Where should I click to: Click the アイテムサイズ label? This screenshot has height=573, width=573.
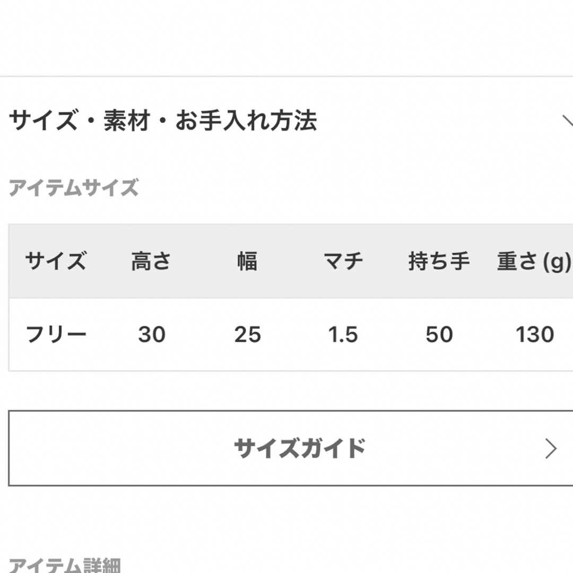coord(73,188)
